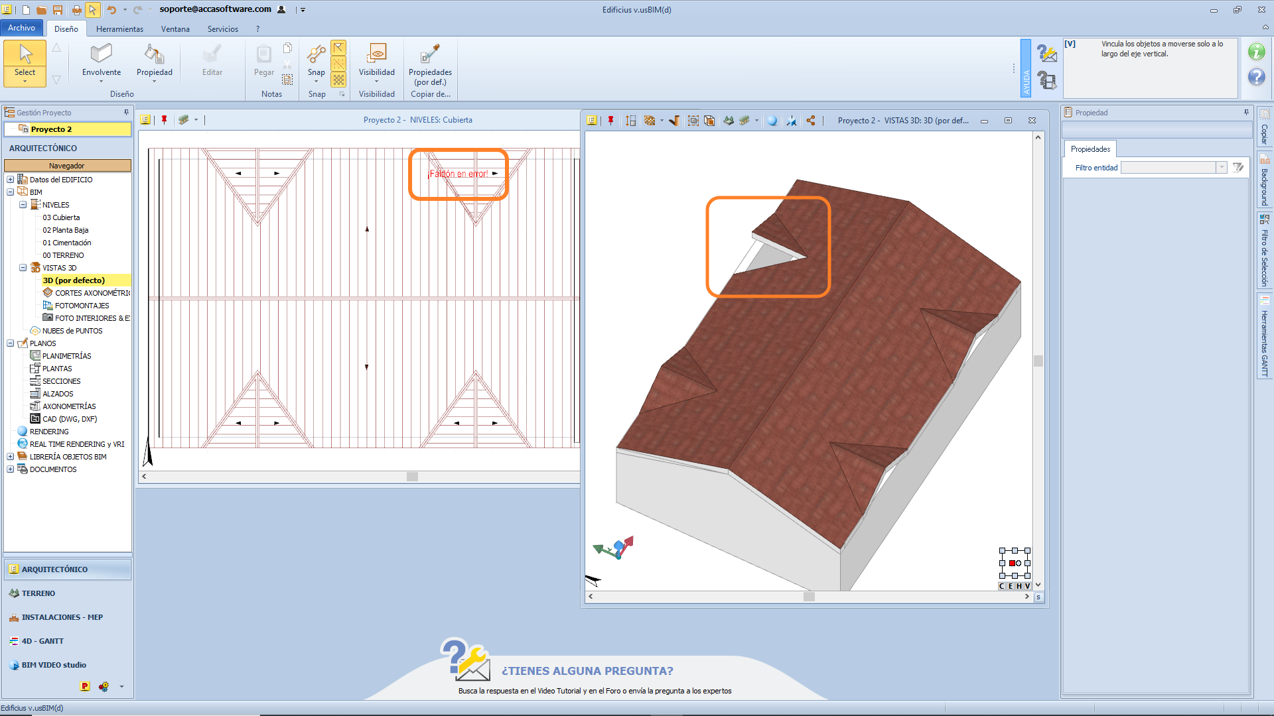The width and height of the screenshot is (1274, 716).
Task: Open the TERRENO section in the bottom-left panel
Action: tap(38, 593)
